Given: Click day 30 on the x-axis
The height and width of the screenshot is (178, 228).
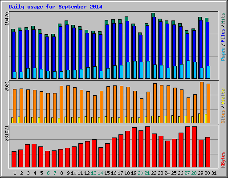Looking at the screenshot, I should click(207, 173).
